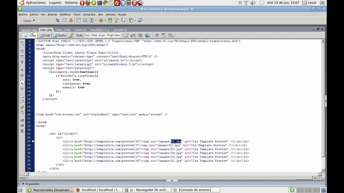Open the Edición menu
The width and height of the screenshot is (344, 193).
pyautogui.click(x=34, y=14)
